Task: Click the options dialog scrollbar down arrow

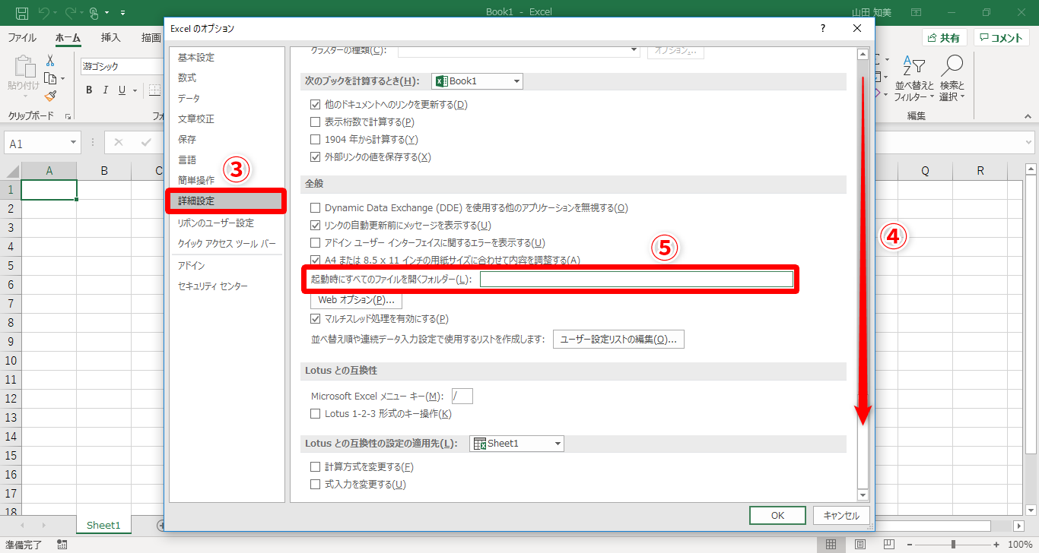Action: pos(863,495)
